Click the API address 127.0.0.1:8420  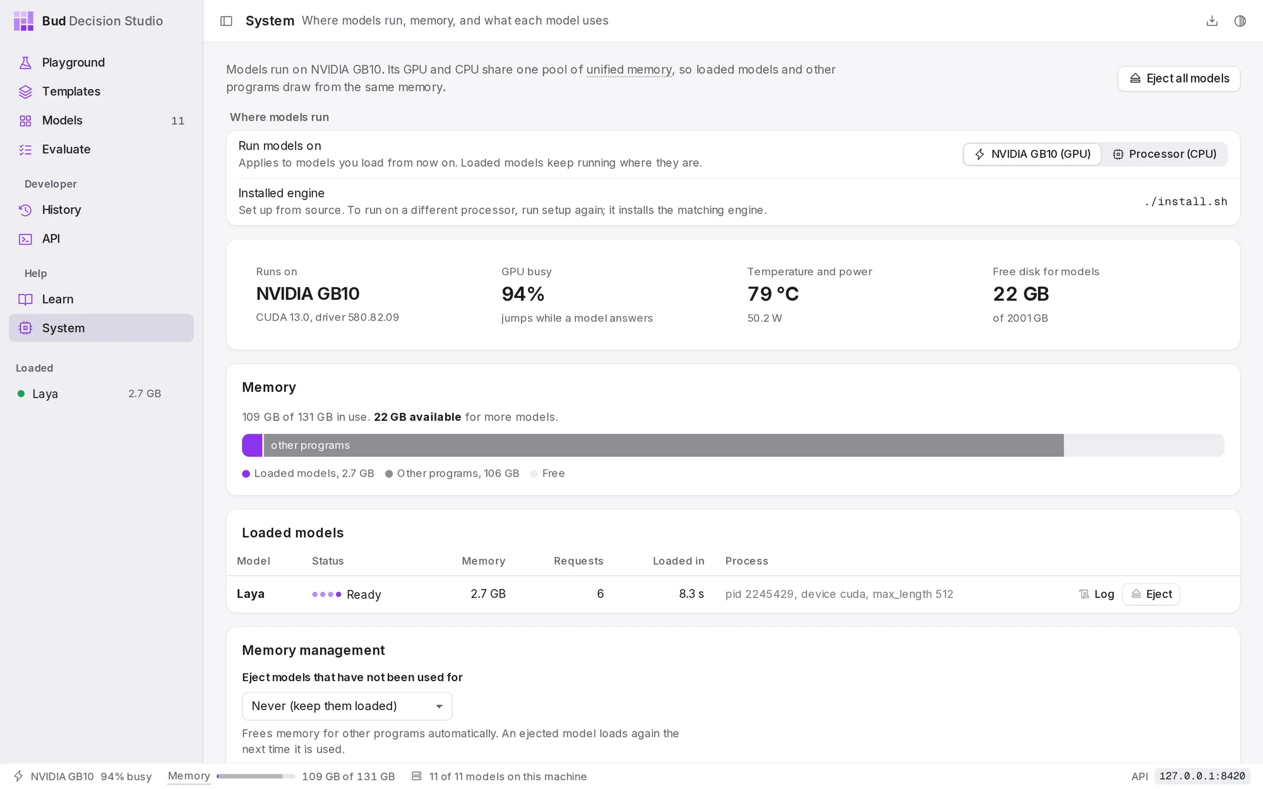(x=1202, y=776)
